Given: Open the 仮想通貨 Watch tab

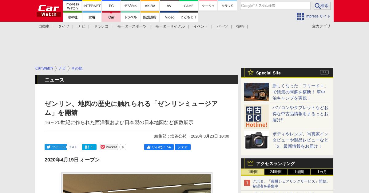Looking at the screenshot, I should [x=150, y=17].
